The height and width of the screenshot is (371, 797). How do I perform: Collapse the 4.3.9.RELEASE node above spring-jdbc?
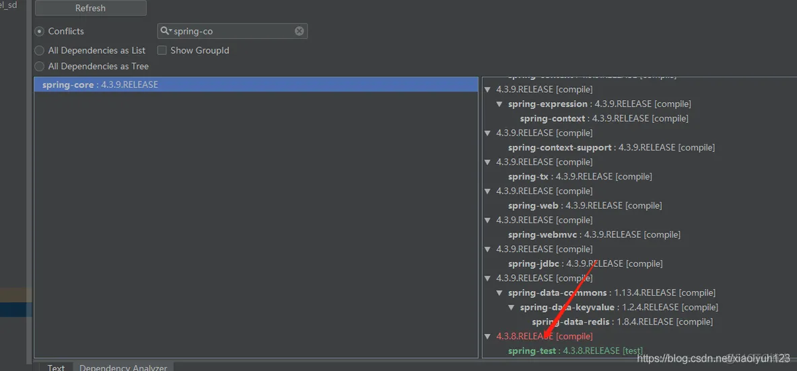click(488, 249)
